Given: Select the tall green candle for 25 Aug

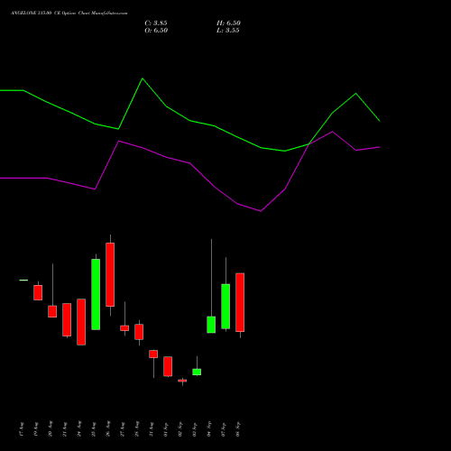Looking at the screenshot, I should (96, 294).
